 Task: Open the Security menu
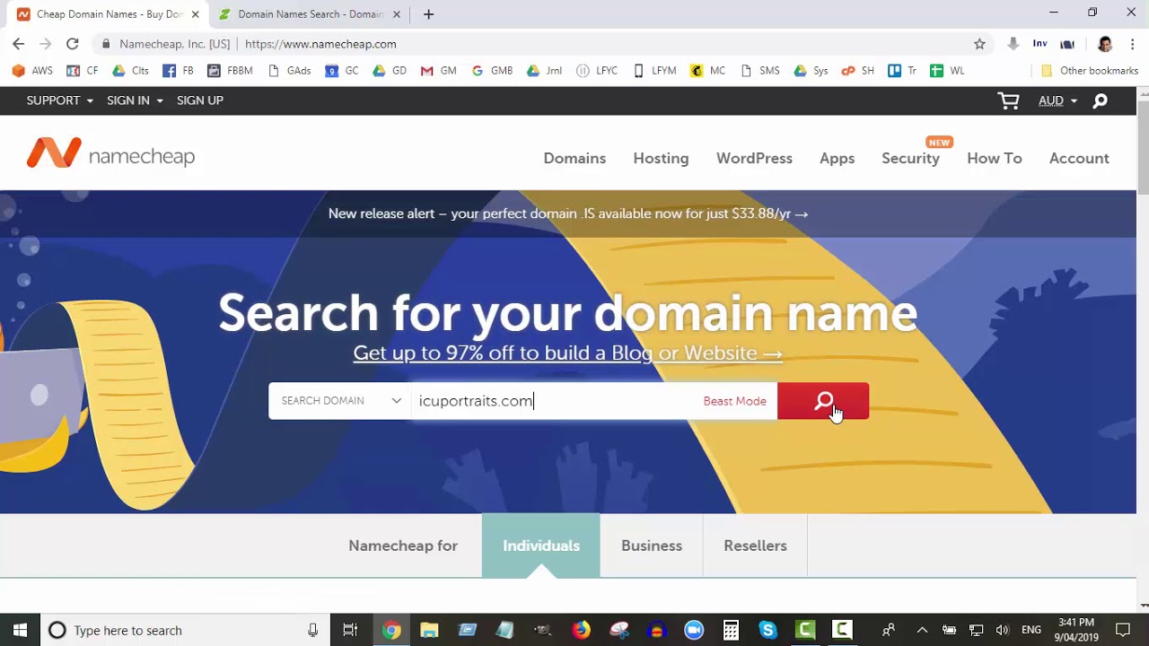910,158
